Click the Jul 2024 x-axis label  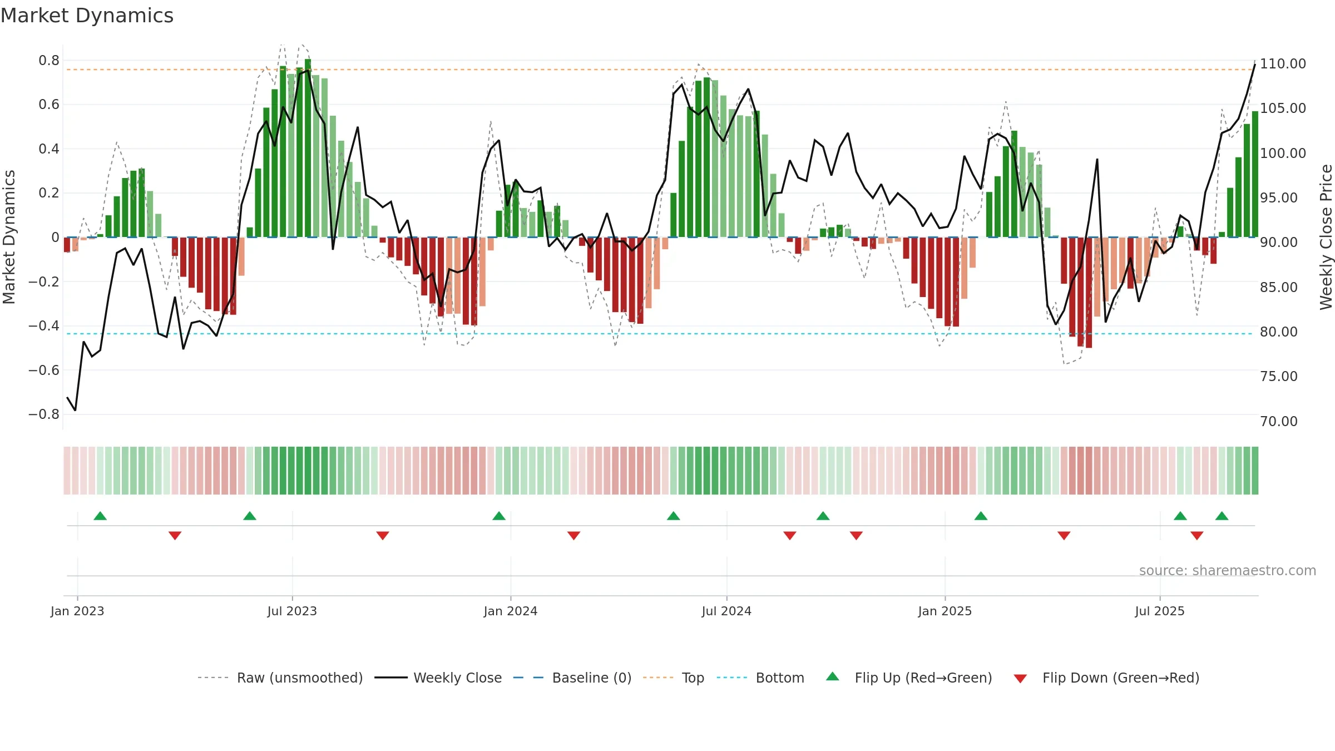726,611
